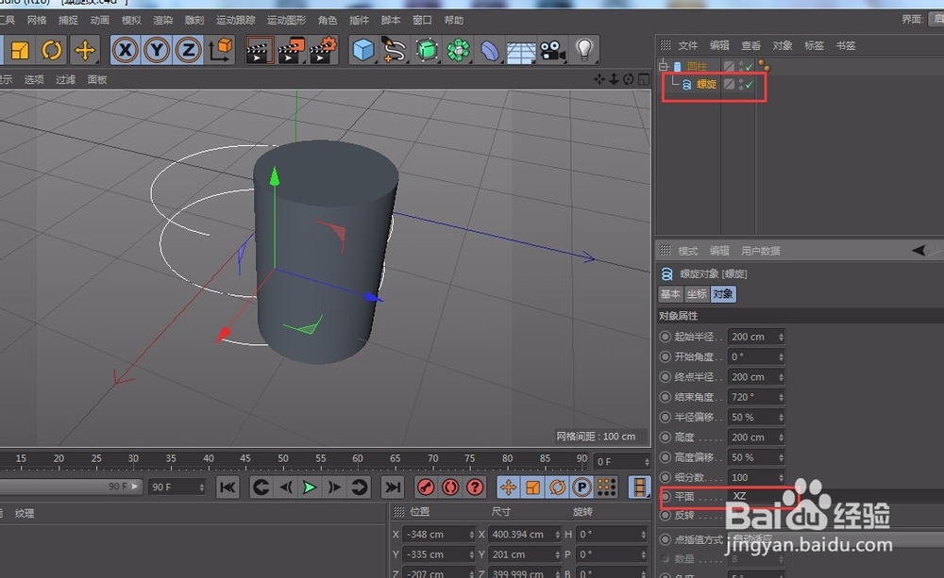Add a Camera object

[x=551, y=50]
